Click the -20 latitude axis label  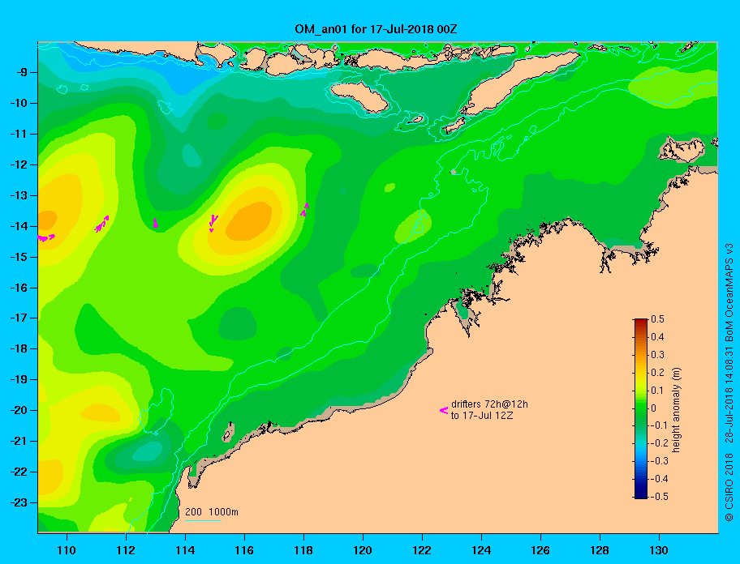(19, 410)
